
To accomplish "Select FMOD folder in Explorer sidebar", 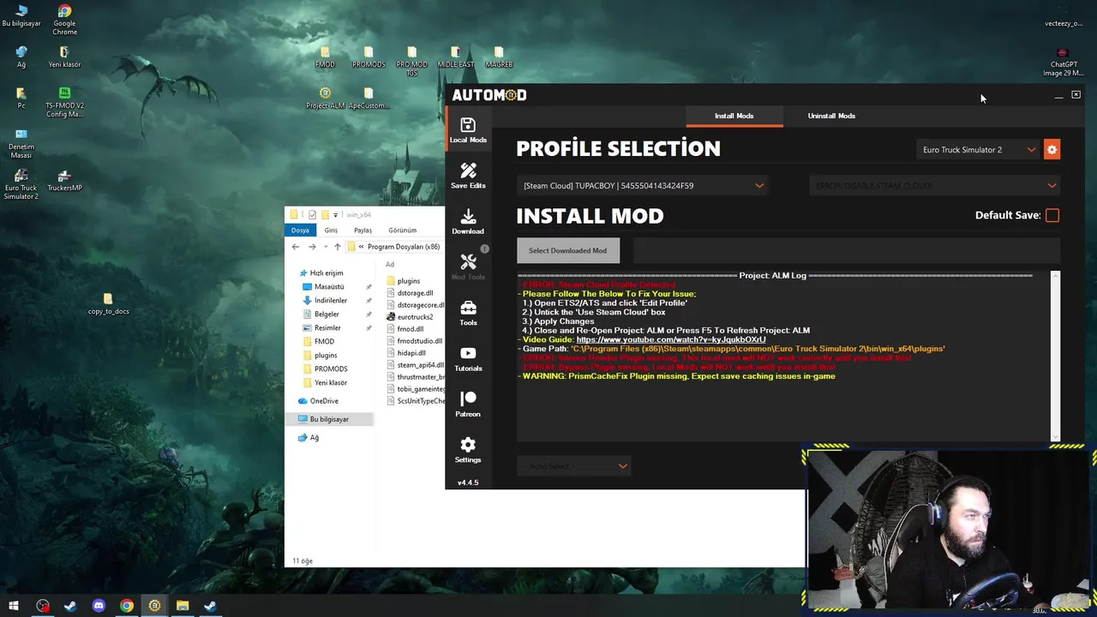I will pyautogui.click(x=324, y=342).
